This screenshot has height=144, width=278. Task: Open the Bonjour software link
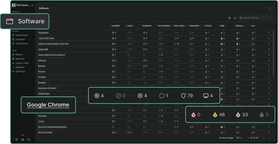coord(42,71)
